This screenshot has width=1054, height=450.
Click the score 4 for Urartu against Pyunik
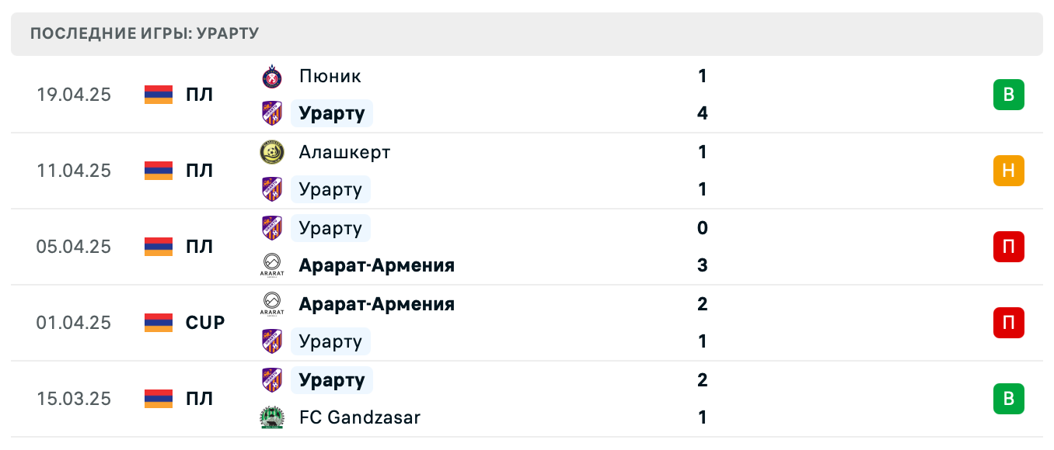(702, 113)
